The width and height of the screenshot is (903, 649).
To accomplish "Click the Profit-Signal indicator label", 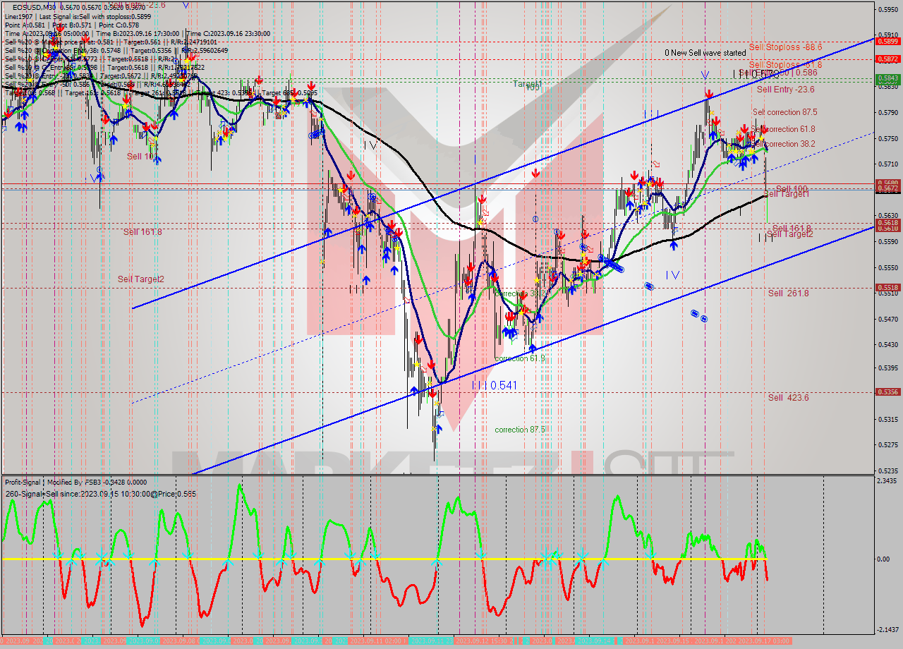I will tap(28, 482).
